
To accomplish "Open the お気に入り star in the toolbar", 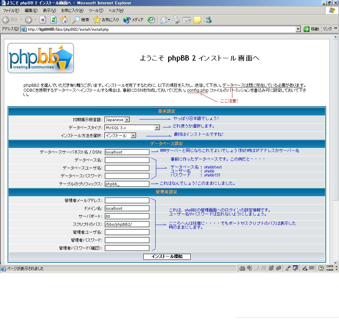I will [x=106, y=20].
